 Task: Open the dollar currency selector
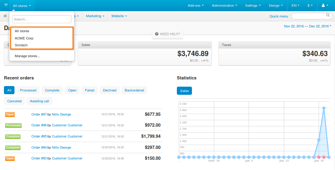pyautogui.click(x=310, y=5)
